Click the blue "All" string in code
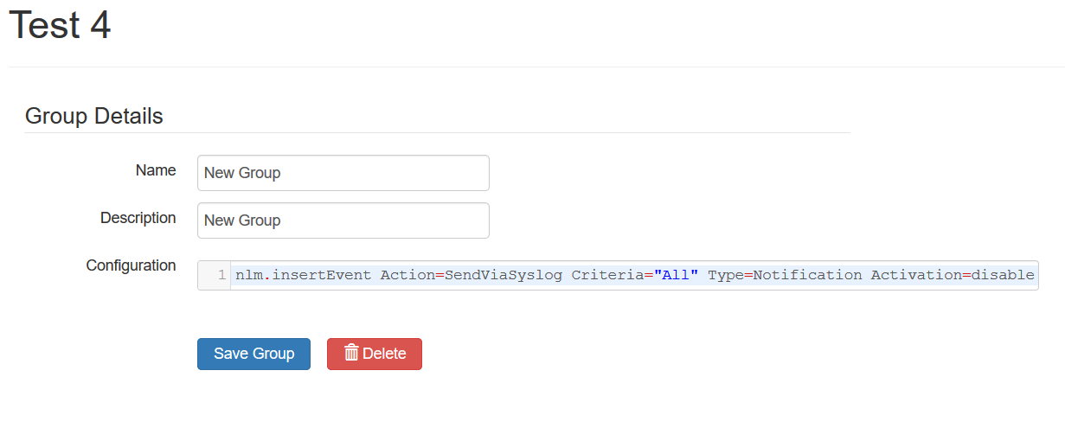1065x428 pixels. [x=676, y=275]
